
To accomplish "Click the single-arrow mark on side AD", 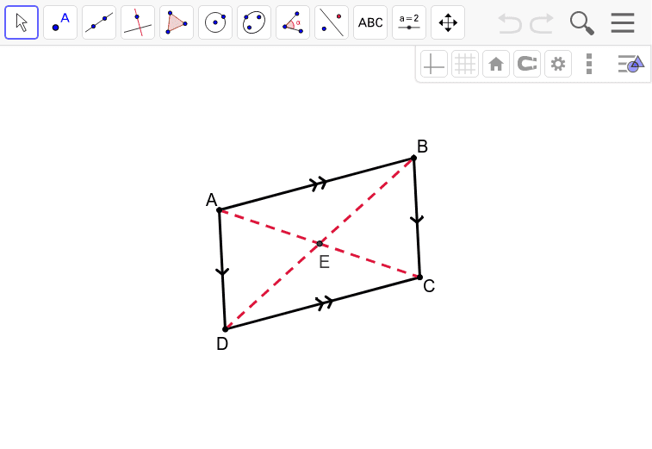I will (x=222, y=272).
